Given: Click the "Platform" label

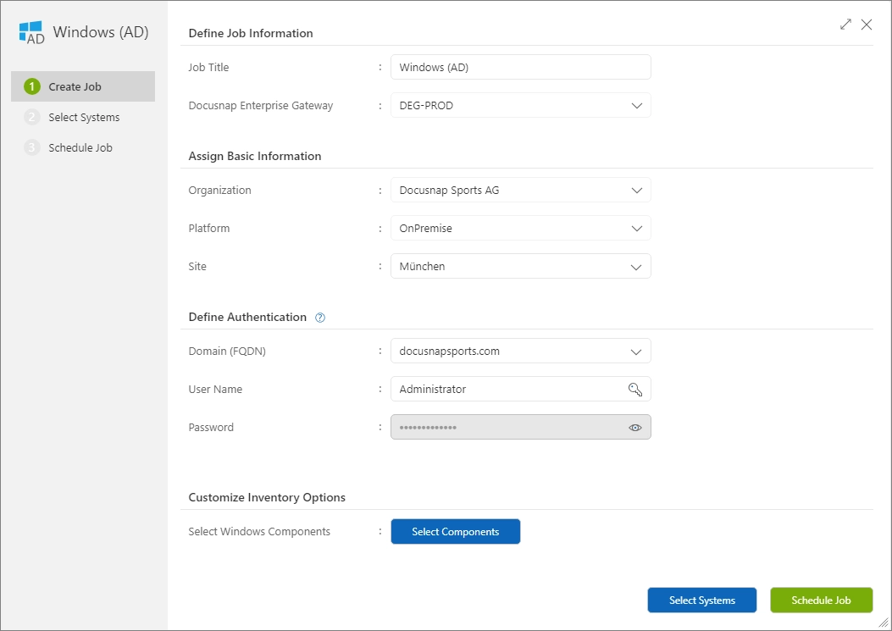Looking at the screenshot, I should point(208,228).
